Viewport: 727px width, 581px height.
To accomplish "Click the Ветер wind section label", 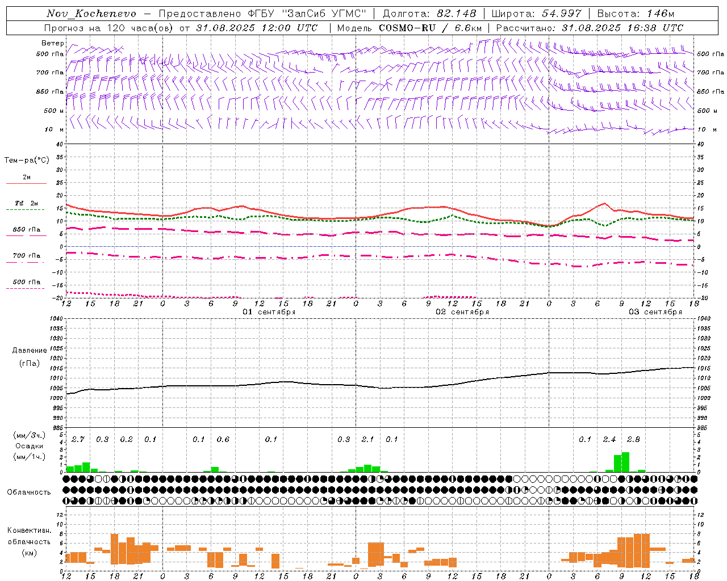I will pyautogui.click(x=53, y=43).
